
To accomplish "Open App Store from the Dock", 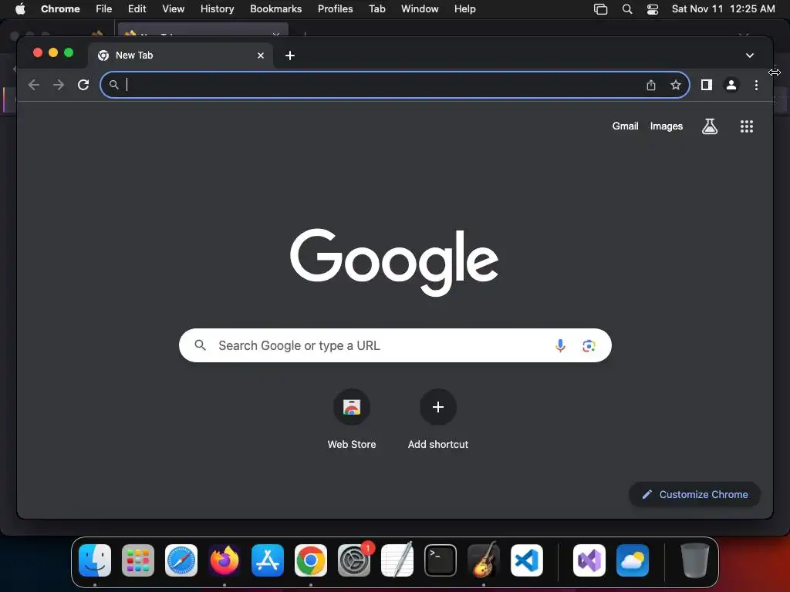I will tap(268, 560).
